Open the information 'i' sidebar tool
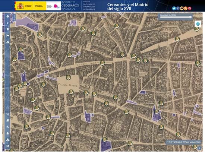The height and width of the screenshot is (152, 205). click(x=8, y=23)
